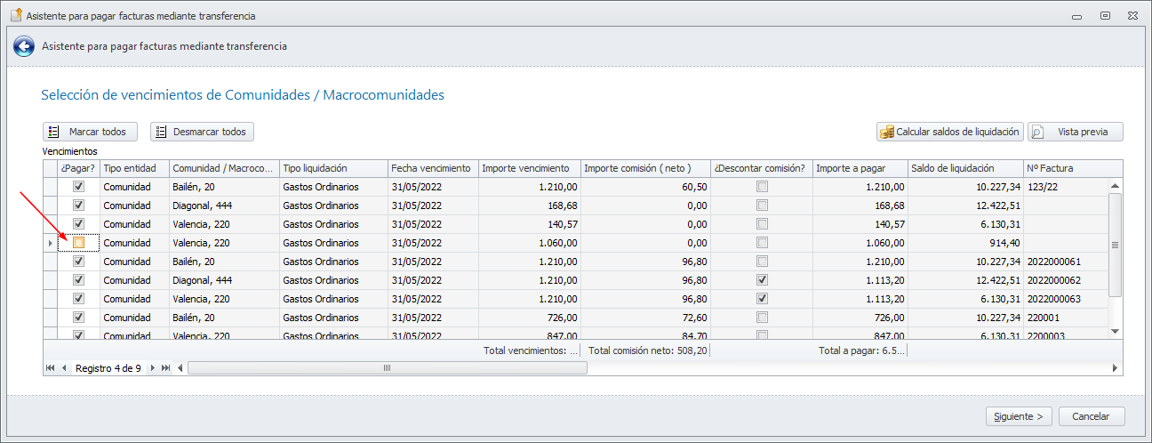The width and height of the screenshot is (1152, 443).
Task: Enable the ¿Pagar? checkbox for Valencia 1.060,00 row
Action: coord(79,243)
